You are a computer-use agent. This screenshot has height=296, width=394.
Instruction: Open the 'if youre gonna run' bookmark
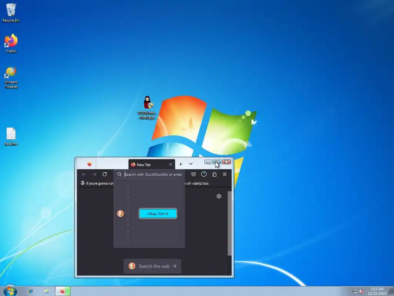tap(97, 183)
